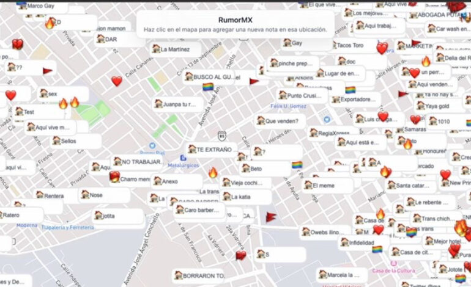Open the 'Le rebente...' note
The width and height of the screenshot is (471, 287).
pos(430,202)
